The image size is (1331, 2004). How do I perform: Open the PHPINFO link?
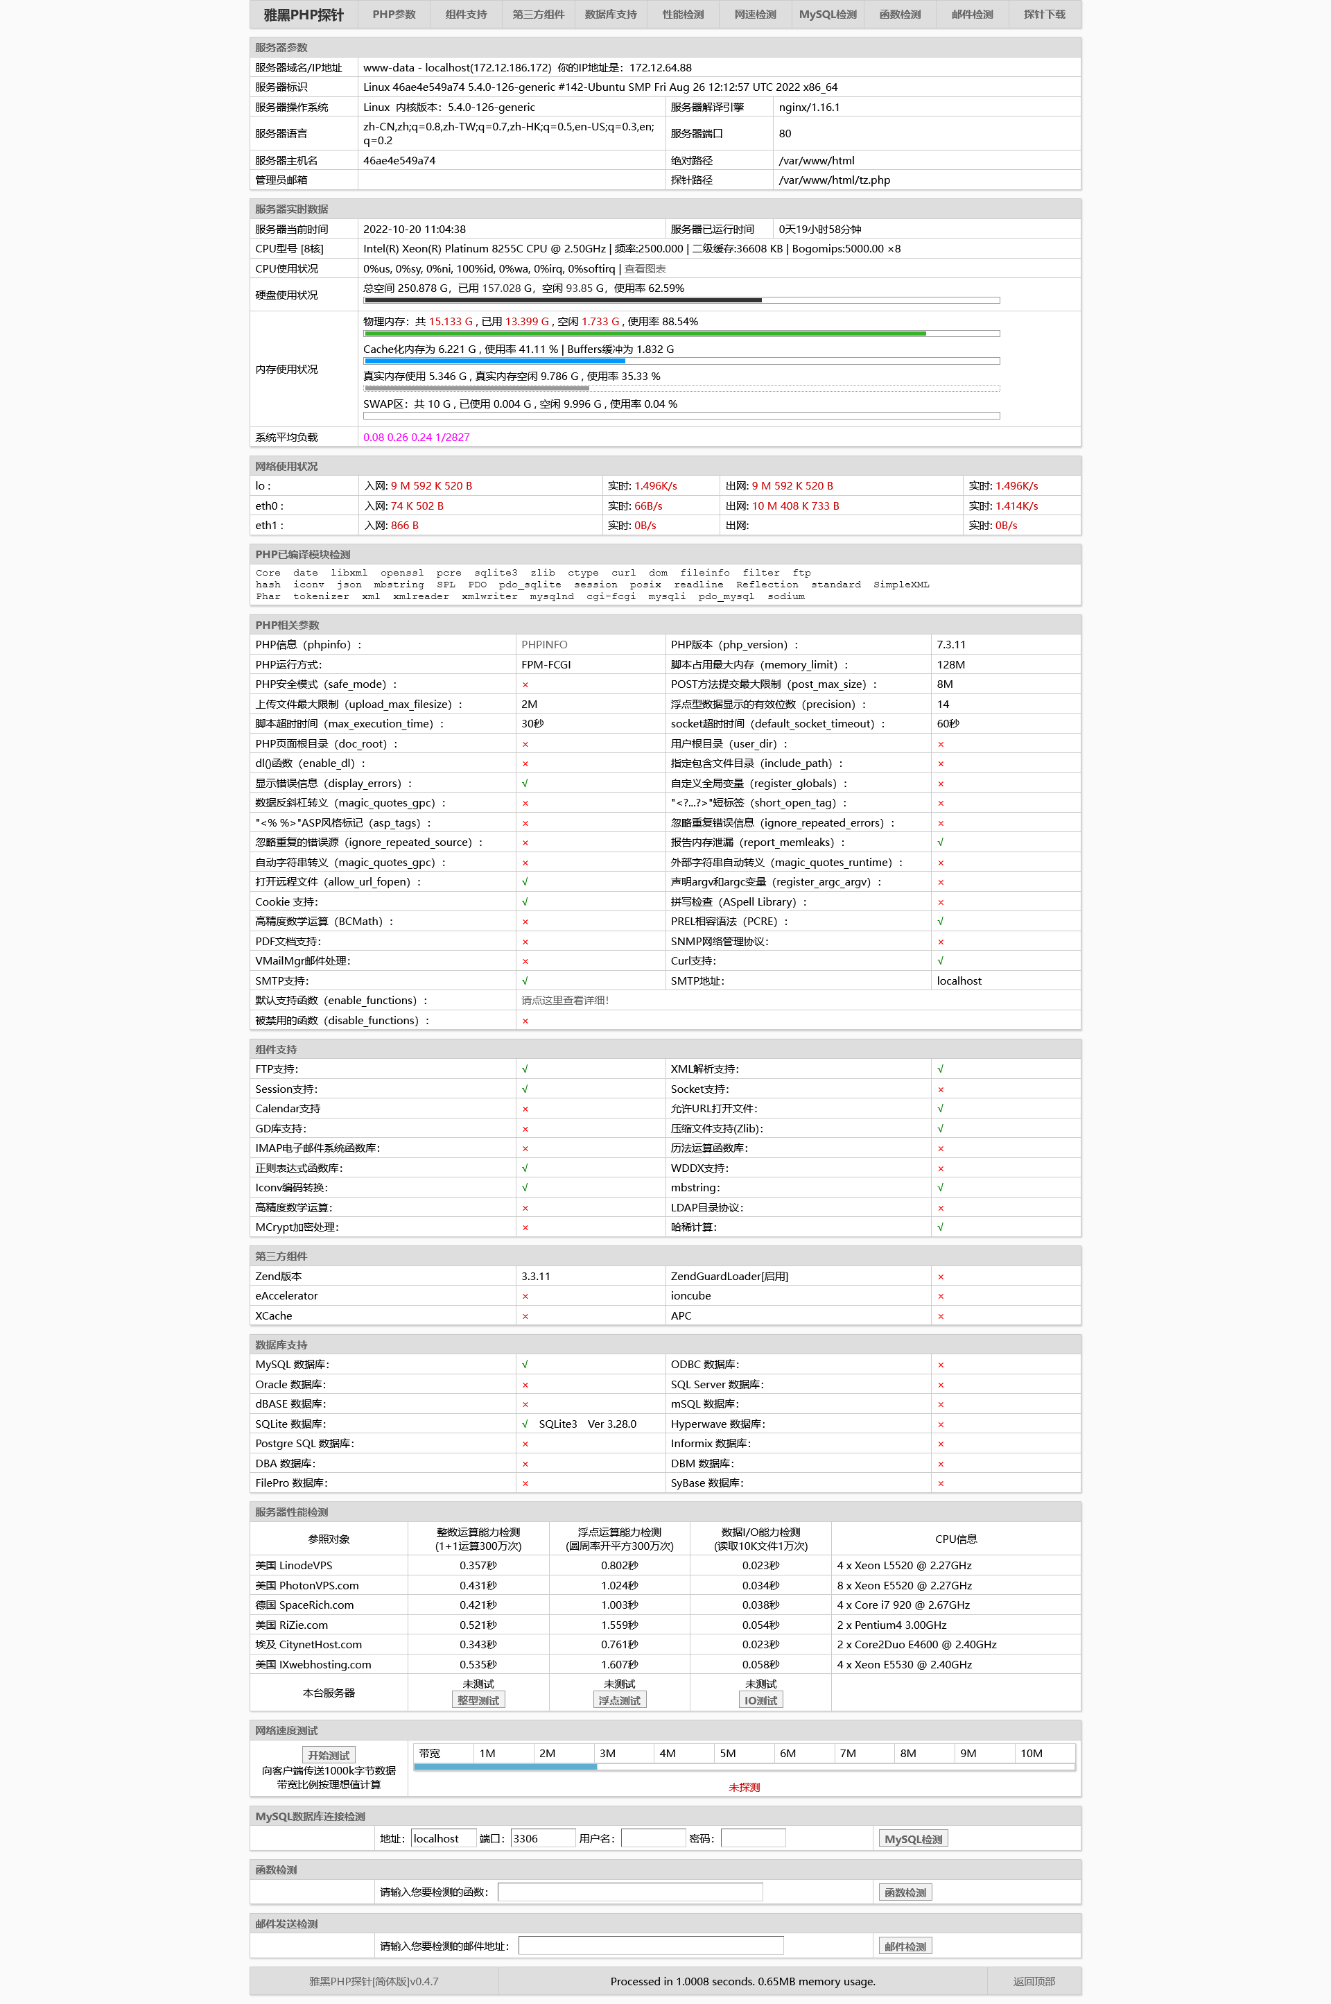[544, 646]
